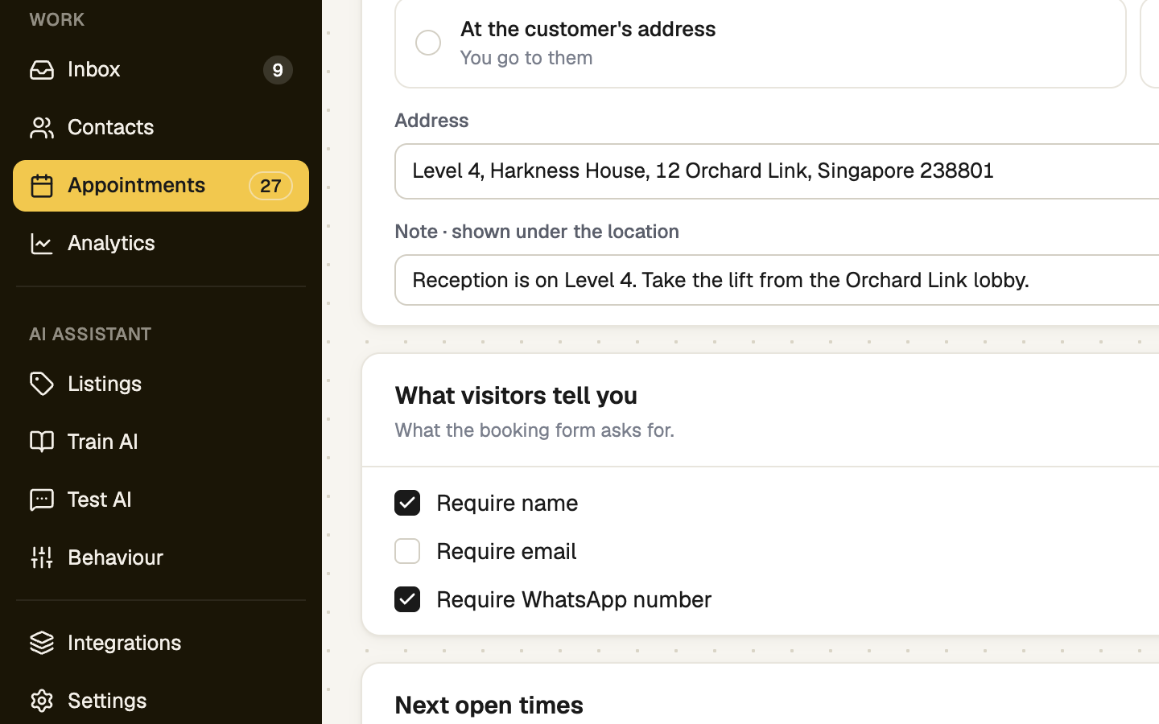Click the Inbox unread count badge 9
1159x724 pixels.
coord(278,70)
